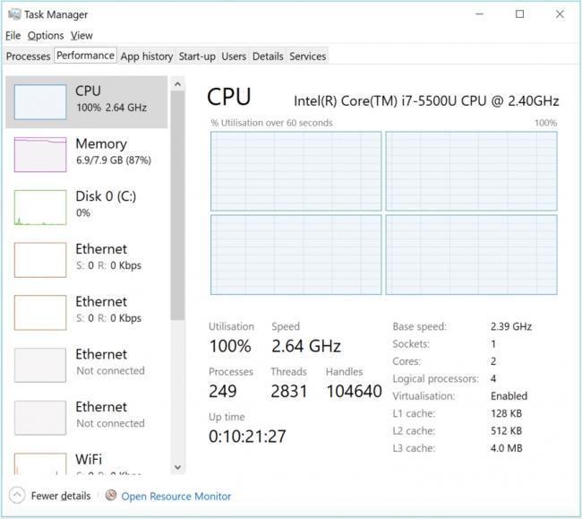The height and width of the screenshot is (519, 582).
Task: Switch to the App history tab
Action: [146, 56]
